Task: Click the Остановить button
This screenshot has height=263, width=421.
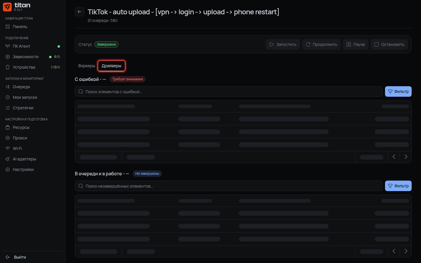Action: tap(389, 44)
